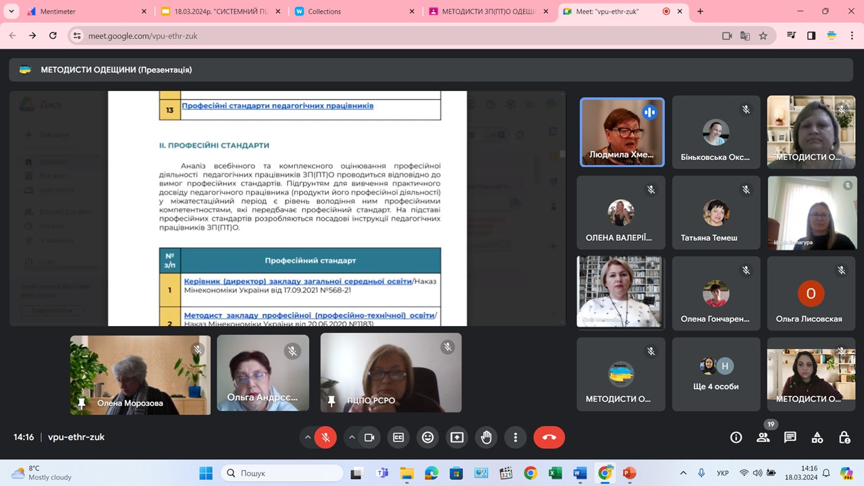864x486 pixels.
Task: Open the chat panel
Action: (x=790, y=437)
